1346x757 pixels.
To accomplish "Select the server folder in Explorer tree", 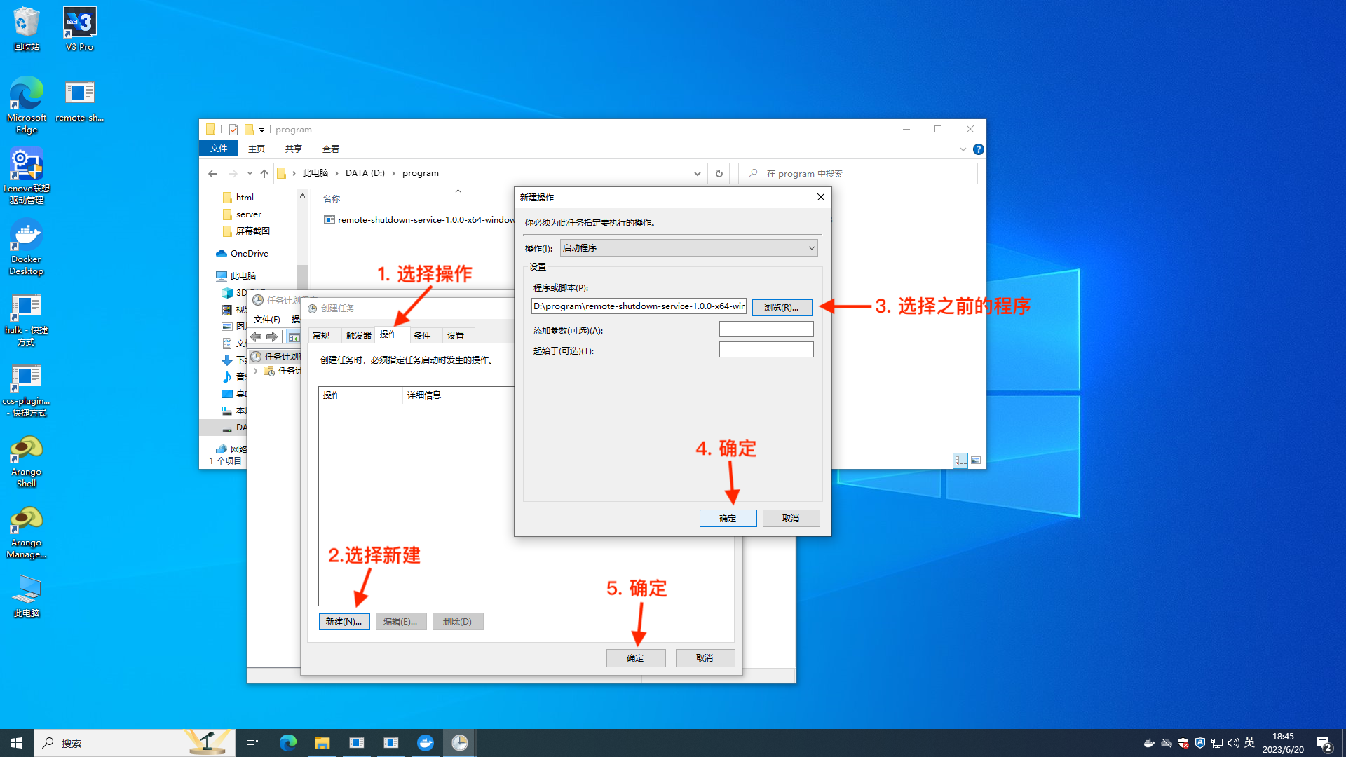I will 248,214.
